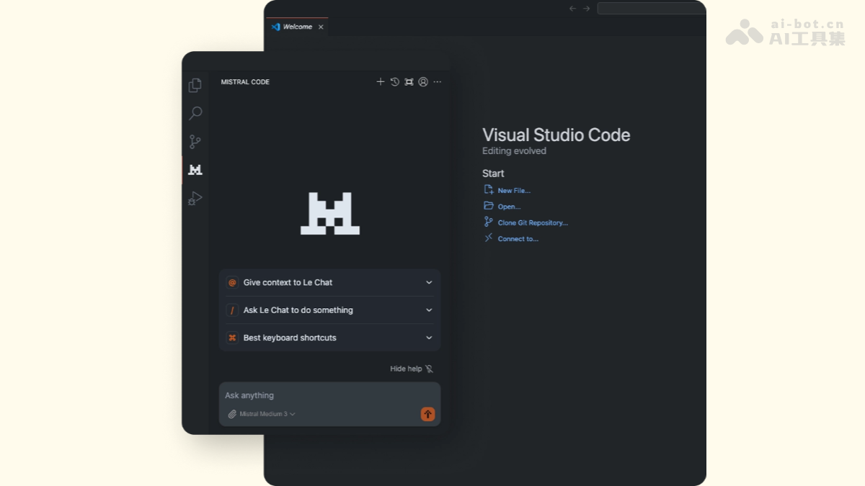This screenshot has width=865, height=486.
Task: Click the Clone Git Repository link
Action: 532,222
